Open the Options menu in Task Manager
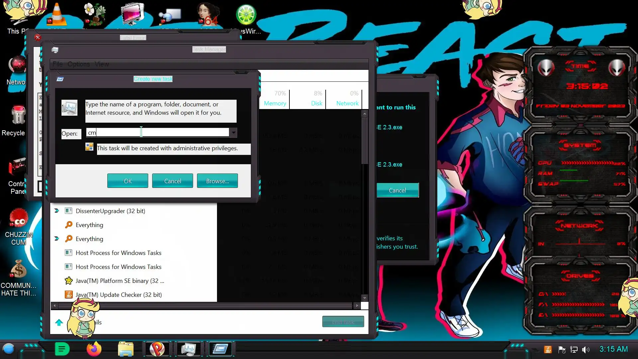 click(78, 64)
